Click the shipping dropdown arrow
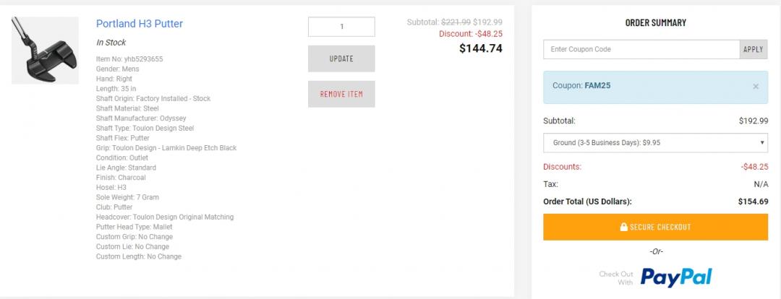Screen dimensions: 781x299 tap(762, 142)
